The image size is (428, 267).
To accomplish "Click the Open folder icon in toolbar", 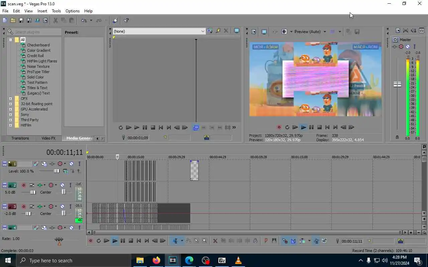I will tap(13, 20).
